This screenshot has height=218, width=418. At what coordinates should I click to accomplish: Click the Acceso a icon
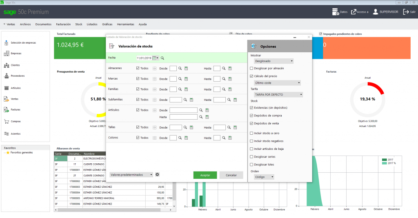coord(354,12)
